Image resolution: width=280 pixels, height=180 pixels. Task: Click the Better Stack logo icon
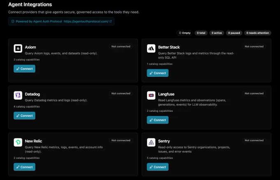pos(151,48)
